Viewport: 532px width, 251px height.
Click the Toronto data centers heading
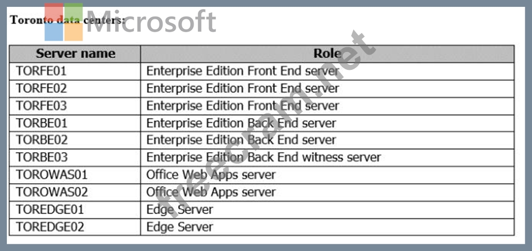point(67,20)
